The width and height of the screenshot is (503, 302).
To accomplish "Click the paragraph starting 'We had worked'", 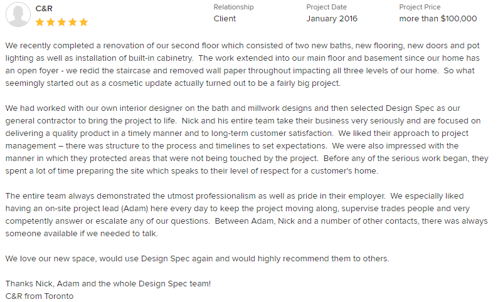I will tap(245, 133).
